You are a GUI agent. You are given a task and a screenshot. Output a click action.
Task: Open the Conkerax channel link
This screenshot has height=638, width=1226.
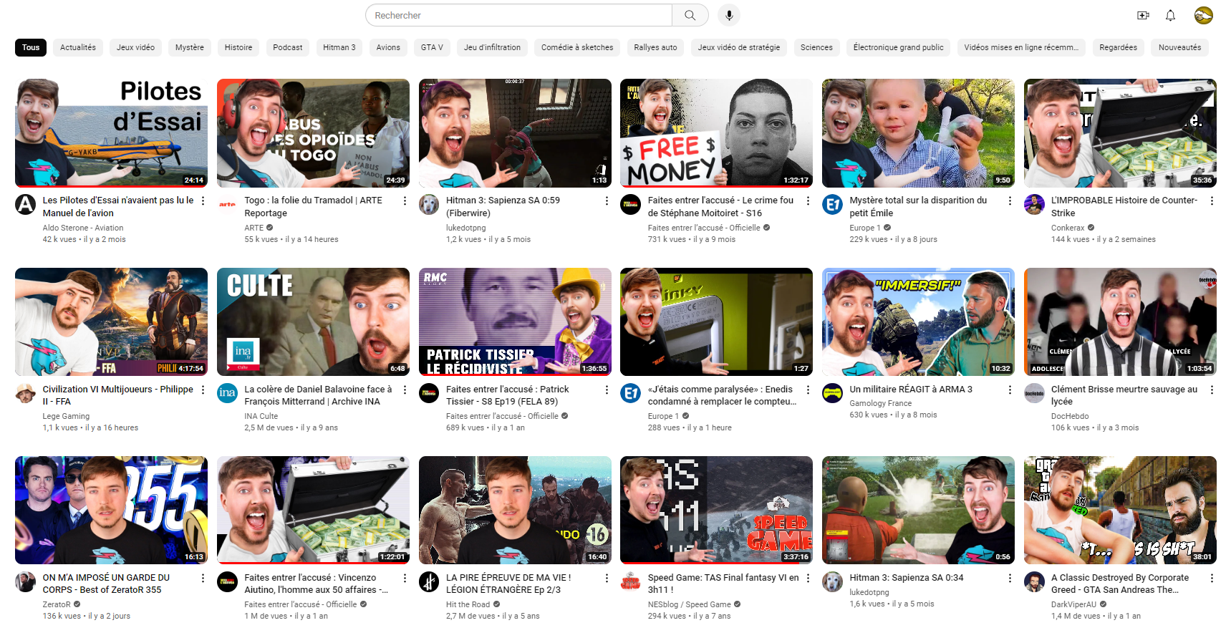[x=1067, y=228]
